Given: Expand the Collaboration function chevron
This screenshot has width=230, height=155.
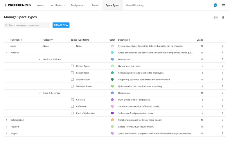Looking at the screenshot, I should (7, 120).
